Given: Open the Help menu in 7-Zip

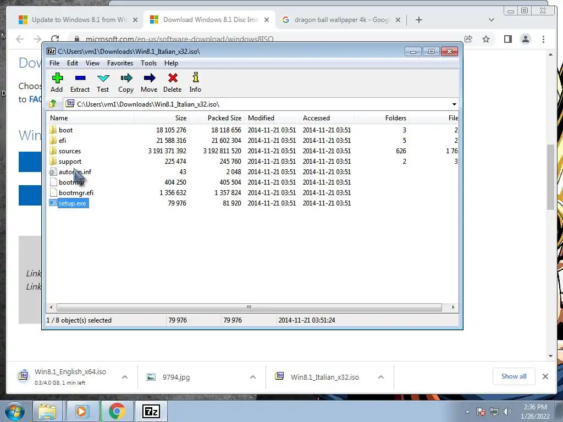Looking at the screenshot, I should (x=171, y=63).
